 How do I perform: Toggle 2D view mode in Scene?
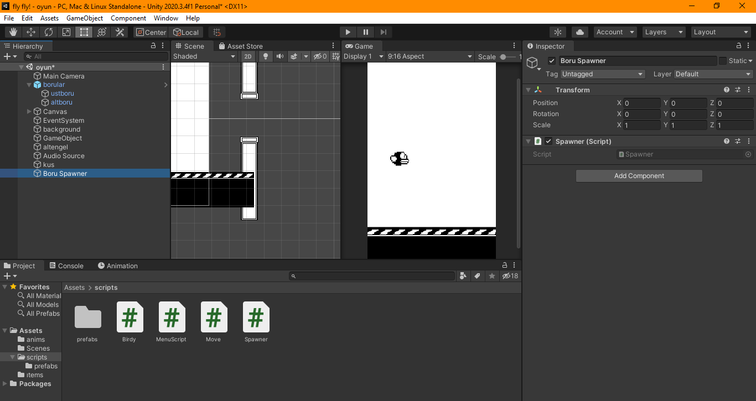pyautogui.click(x=248, y=56)
